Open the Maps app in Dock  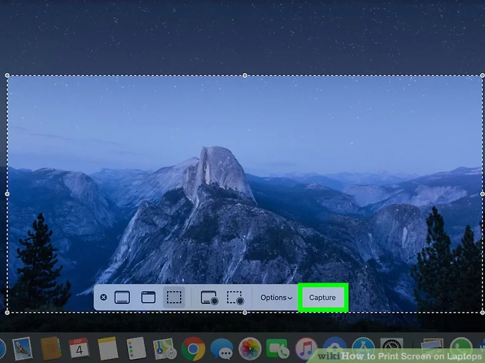pos(164,348)
